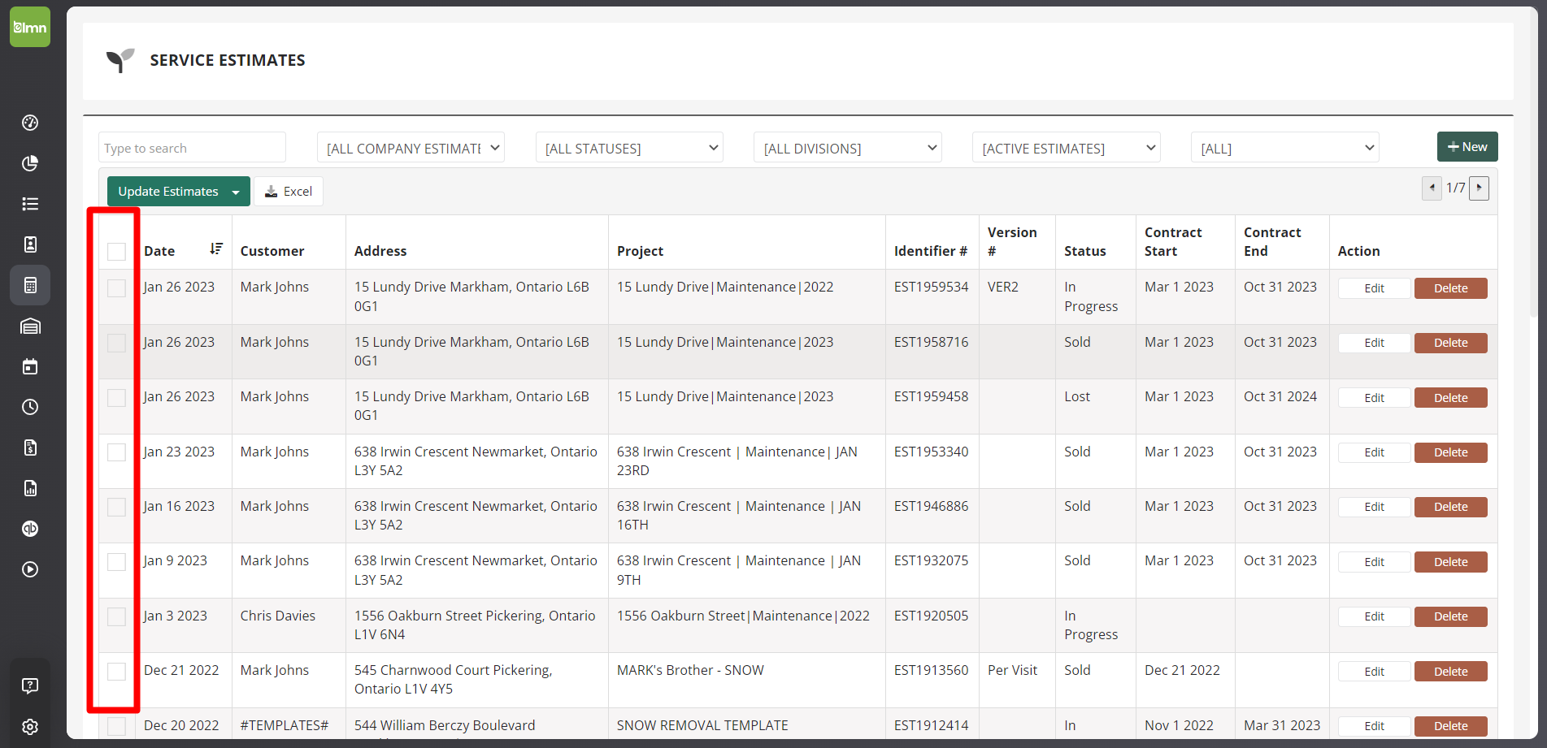Open the invoice dollar document sidebar icon
Image resolution: width=1547 pixels, height=748 pixels.
(x=30, y=448)
